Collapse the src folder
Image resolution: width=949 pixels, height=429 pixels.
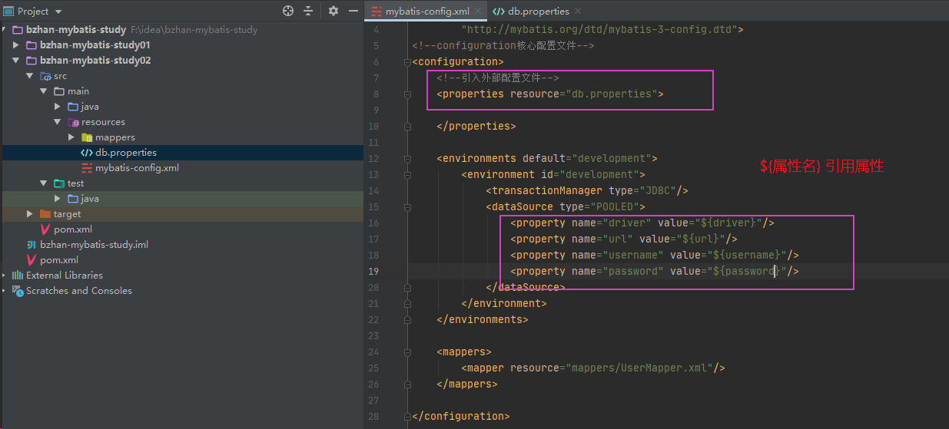pos(30,76)
